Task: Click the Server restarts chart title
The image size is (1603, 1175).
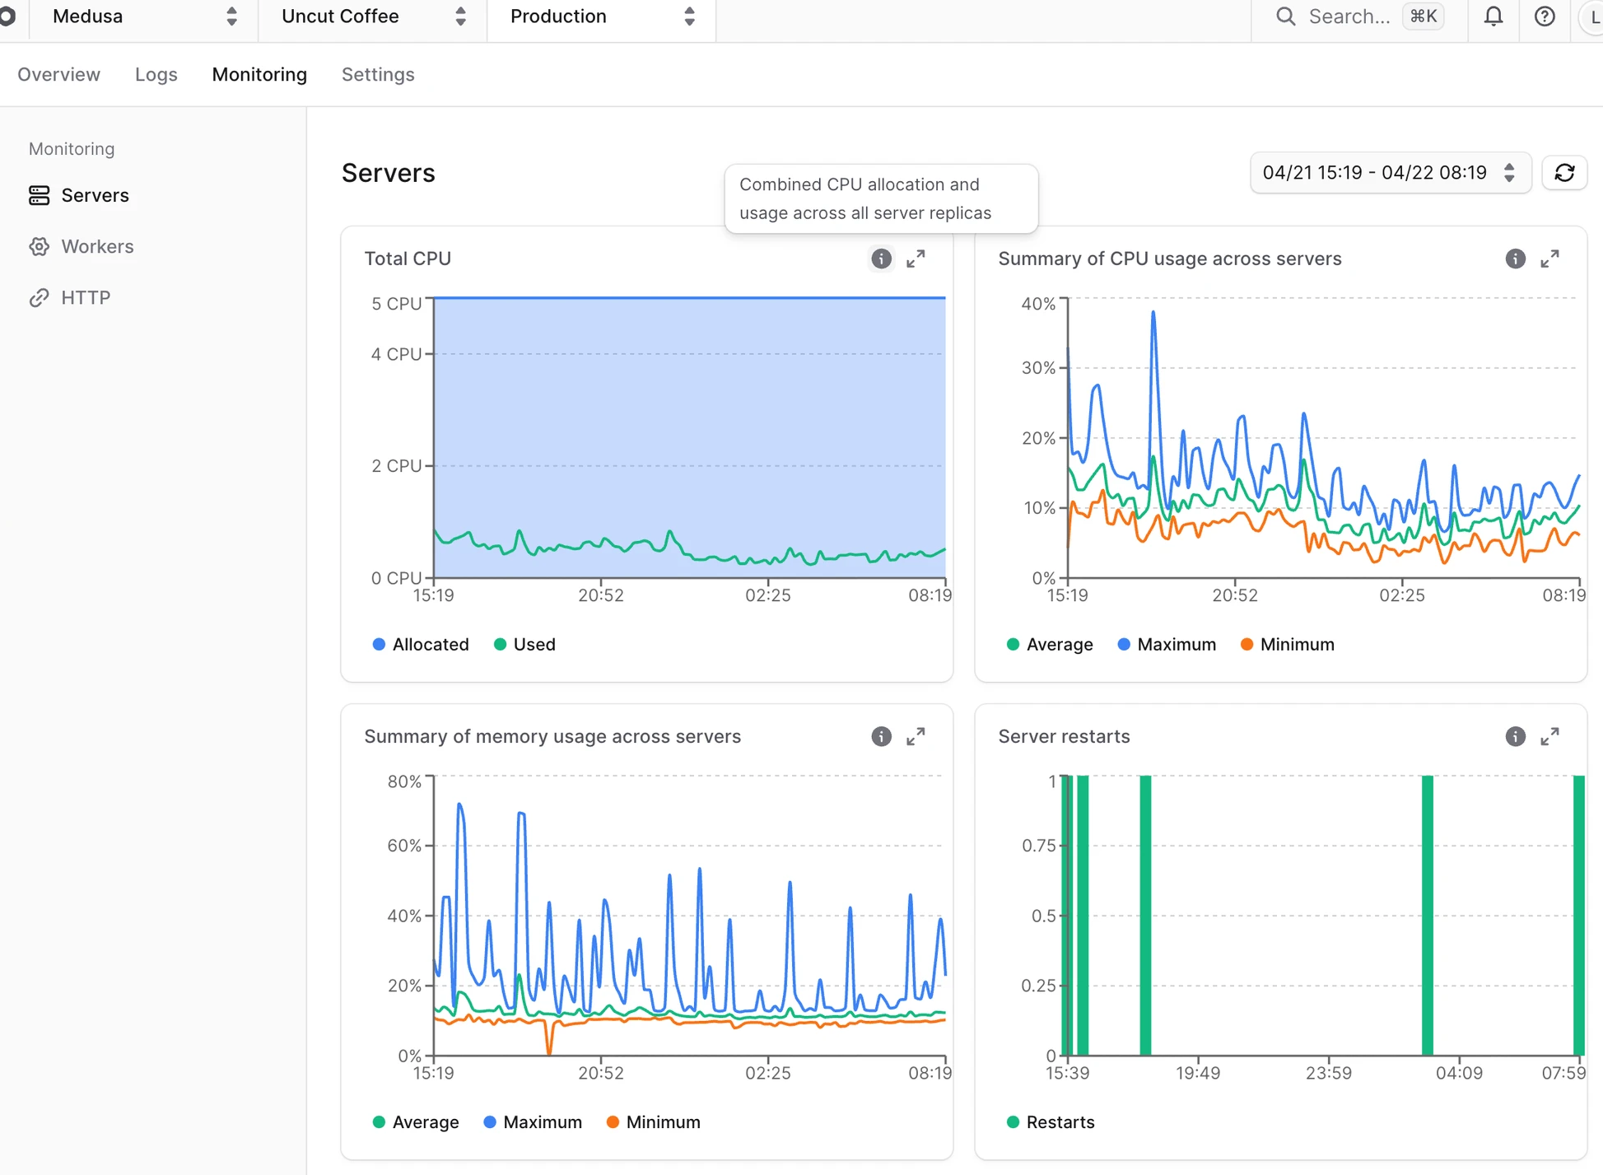Action: click(x=1064, y=736)
